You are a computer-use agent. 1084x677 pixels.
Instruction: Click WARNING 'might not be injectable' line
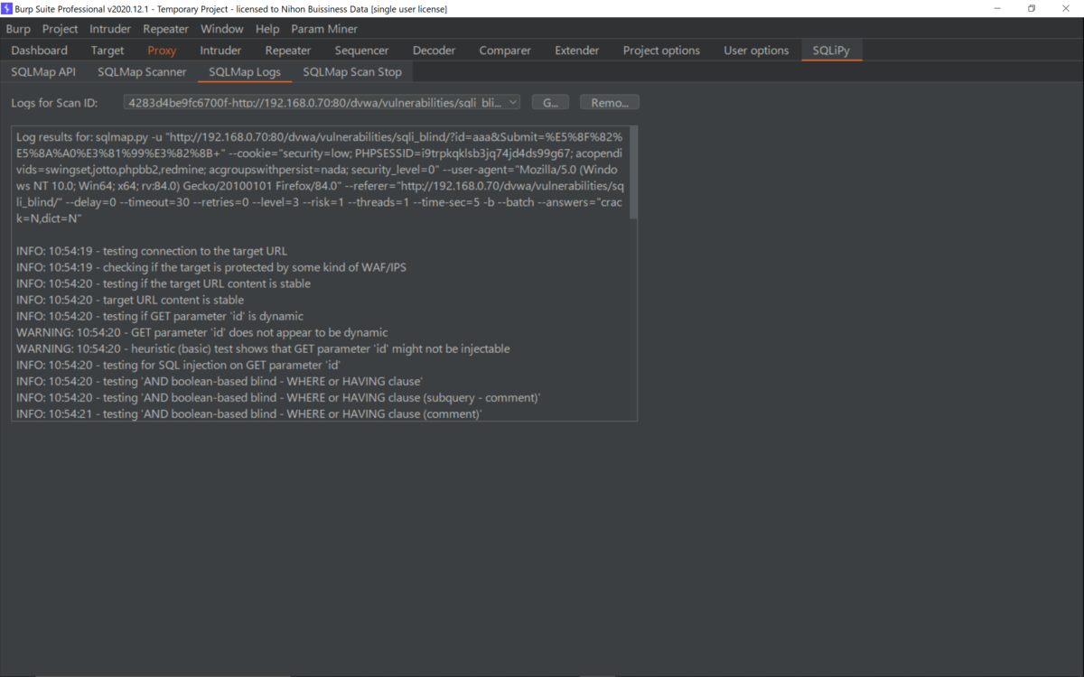pos(263,348)
